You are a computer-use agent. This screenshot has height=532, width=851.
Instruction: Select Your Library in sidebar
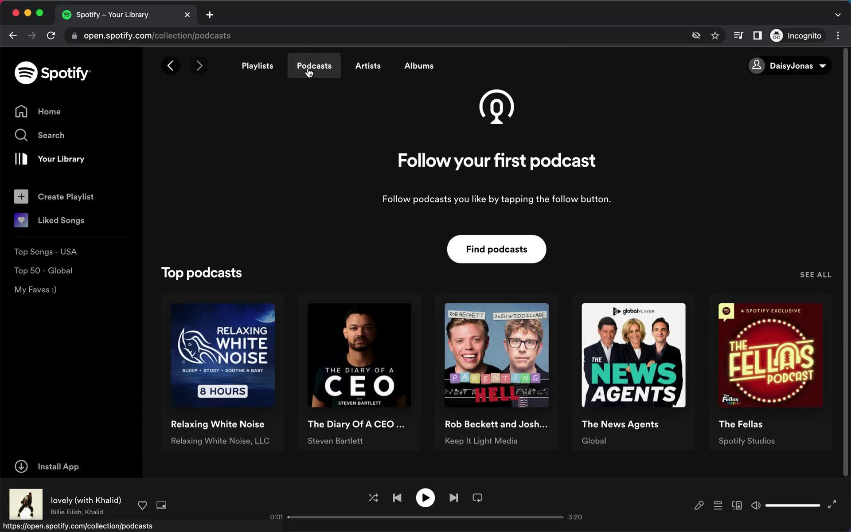49,159
